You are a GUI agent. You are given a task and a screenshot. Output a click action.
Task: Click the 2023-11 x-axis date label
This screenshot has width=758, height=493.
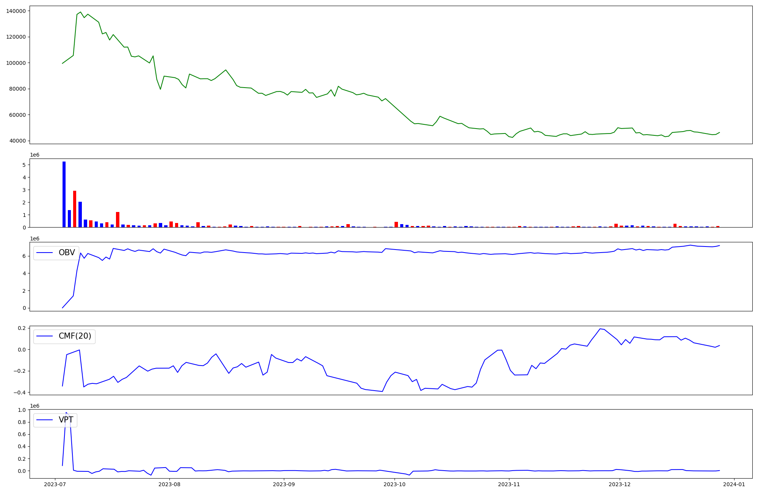509,484
